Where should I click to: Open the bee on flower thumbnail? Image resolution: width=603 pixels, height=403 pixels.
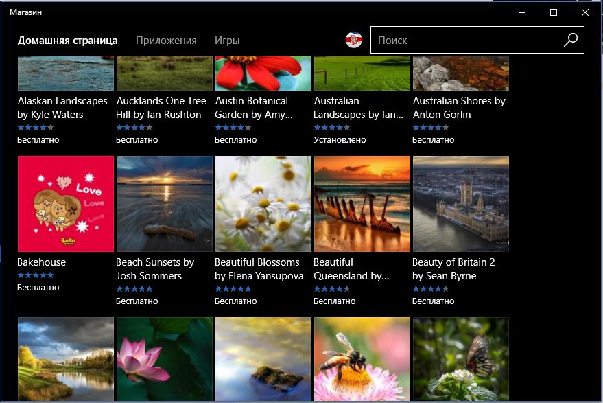coord(362,359)
